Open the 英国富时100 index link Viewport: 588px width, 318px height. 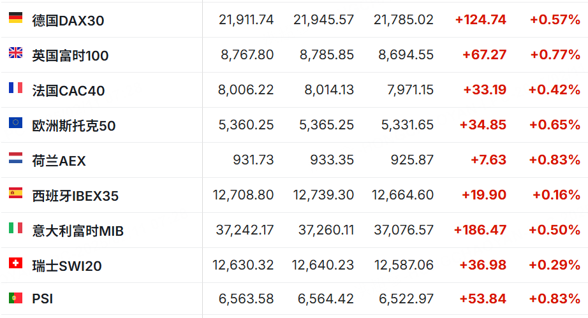pyautogui.click(x=70, y=56)
